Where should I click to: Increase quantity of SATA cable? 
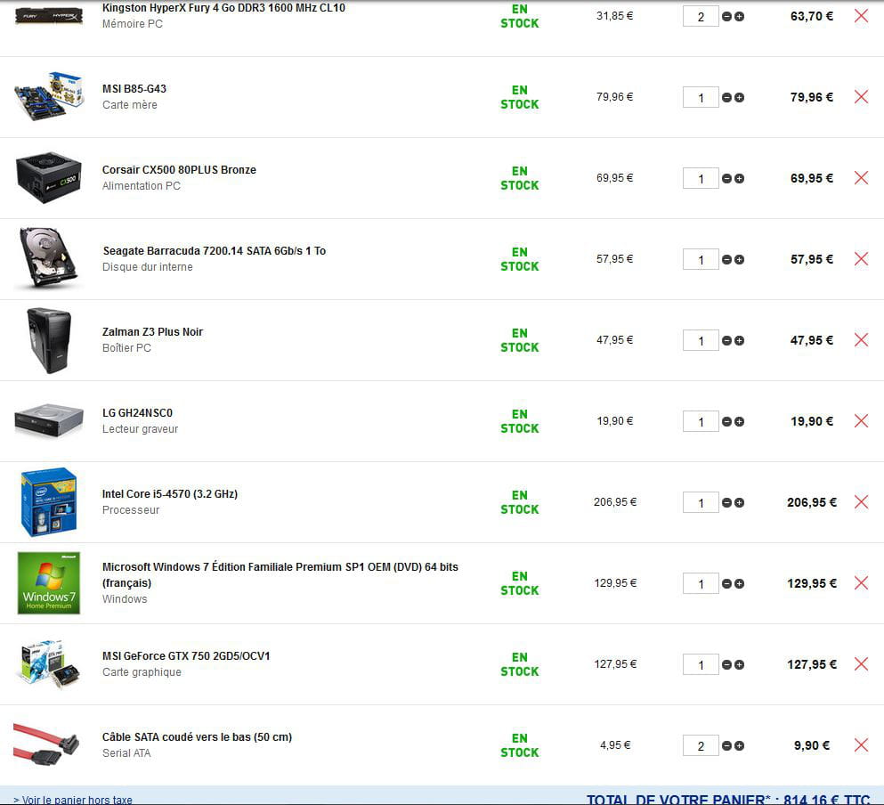click(x=739, y=745)
